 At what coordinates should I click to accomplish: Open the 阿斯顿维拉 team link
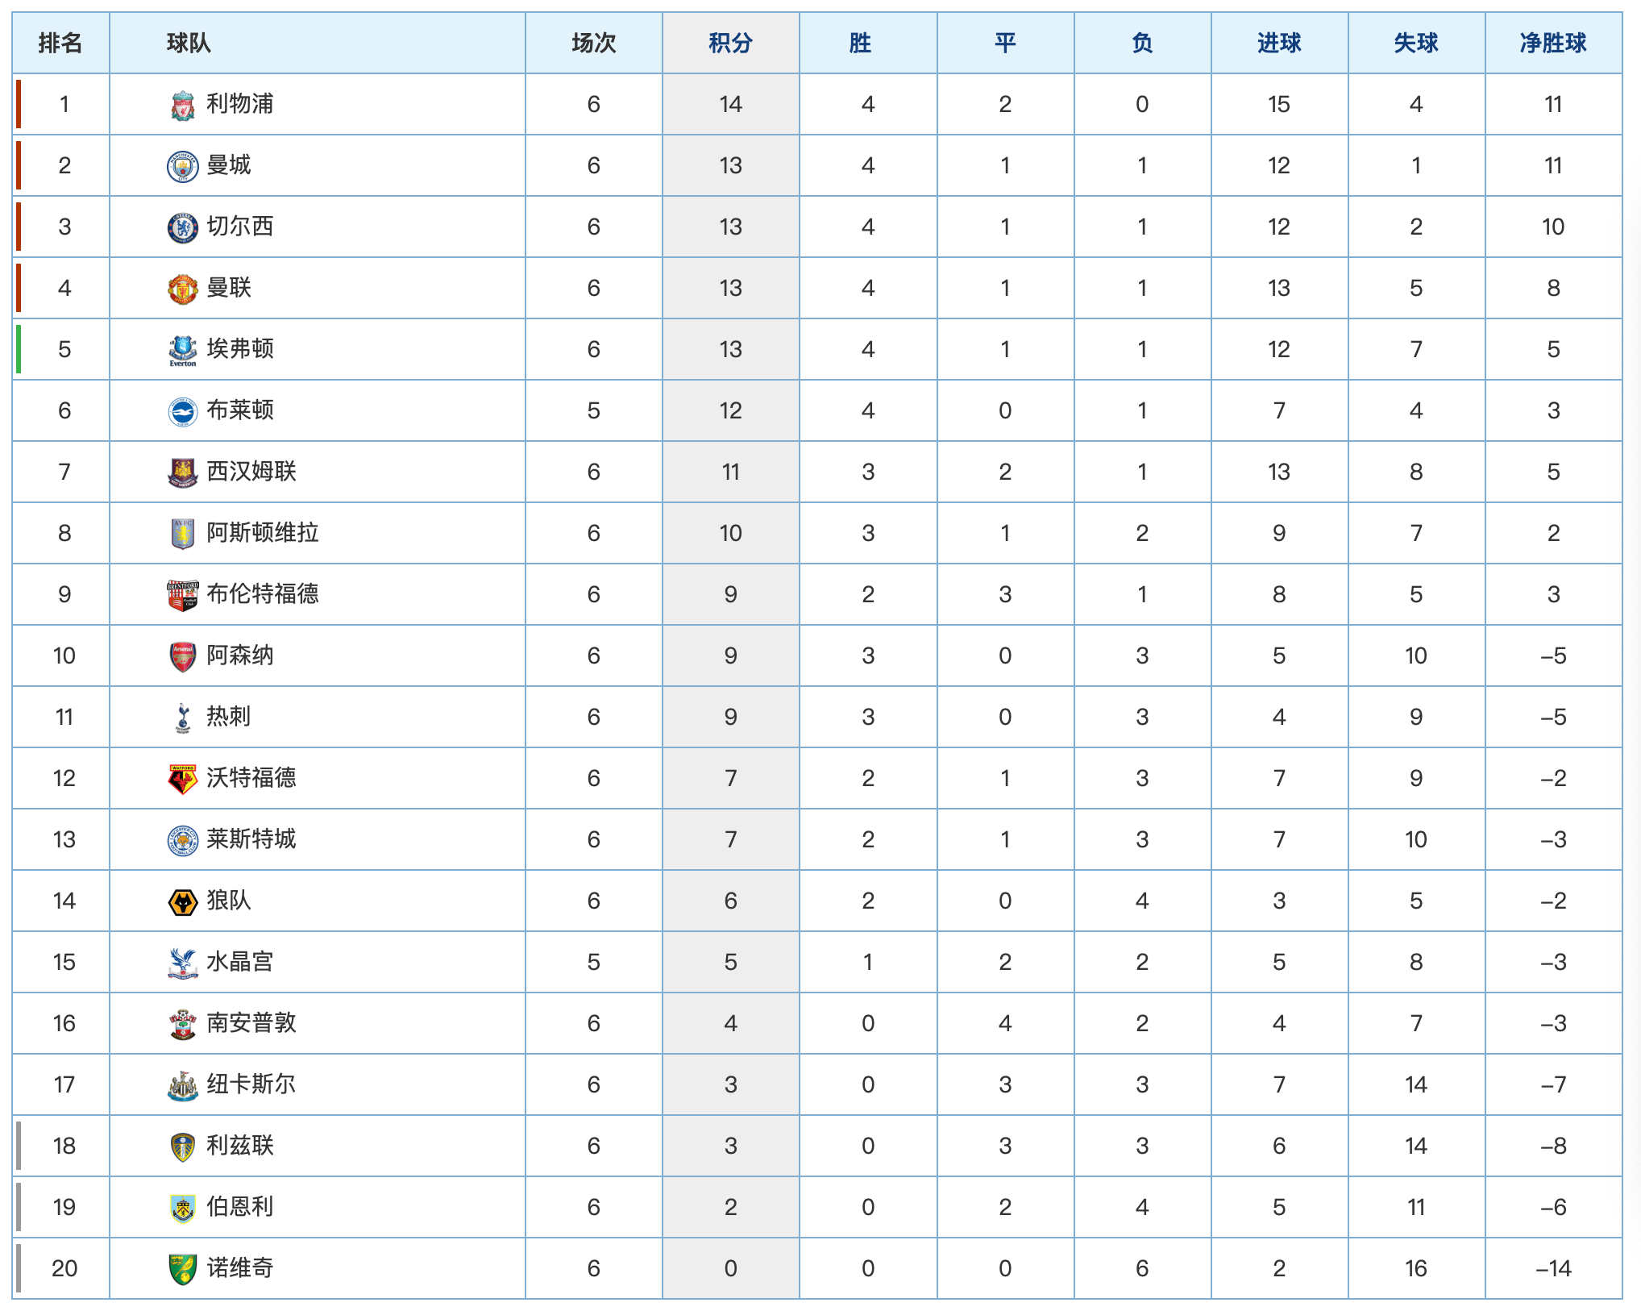pyautogui.click(x=263, y=533)
